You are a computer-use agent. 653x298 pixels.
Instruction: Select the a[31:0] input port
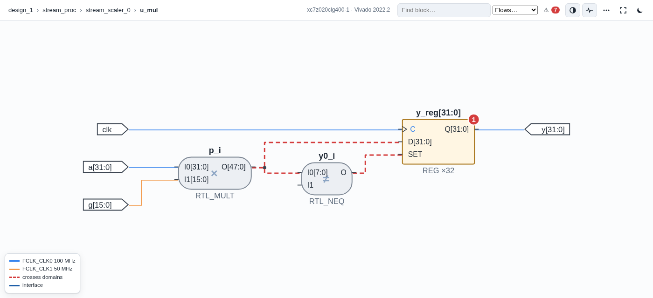click(105, 167)
